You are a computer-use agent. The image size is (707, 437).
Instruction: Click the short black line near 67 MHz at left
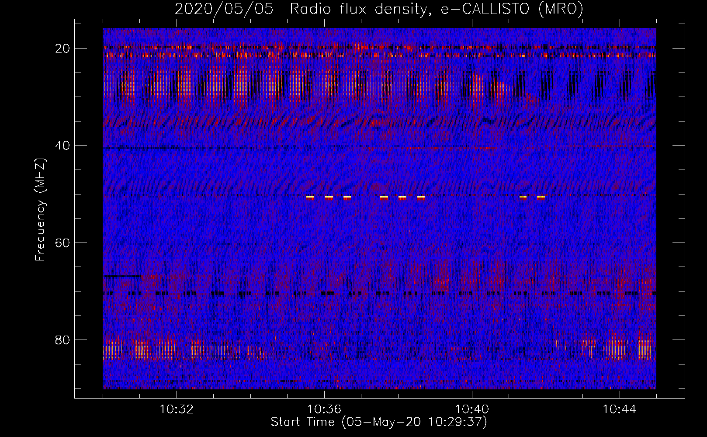(122, 276)
